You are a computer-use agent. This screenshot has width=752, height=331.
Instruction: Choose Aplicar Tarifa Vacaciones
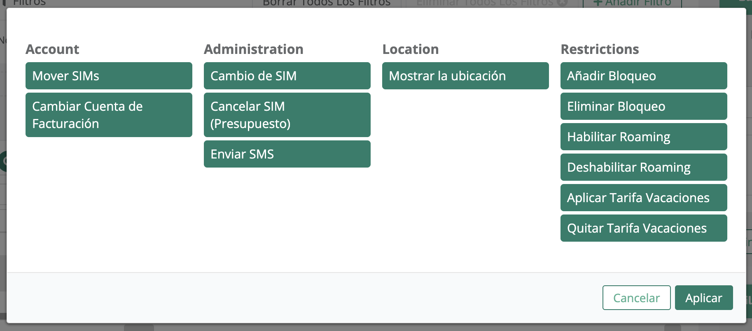tap(644, 198)
